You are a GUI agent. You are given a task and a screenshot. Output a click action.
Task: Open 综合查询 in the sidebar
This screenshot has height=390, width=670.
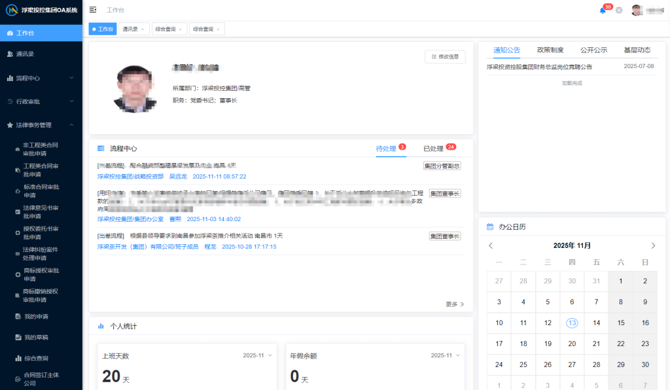pos(36,358)
